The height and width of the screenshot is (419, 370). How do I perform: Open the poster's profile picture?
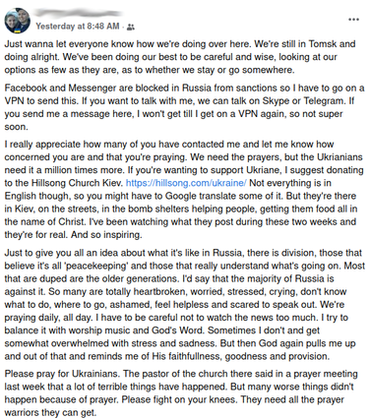pos(18,21)
